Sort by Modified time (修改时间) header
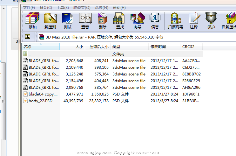 pos(164,46)
